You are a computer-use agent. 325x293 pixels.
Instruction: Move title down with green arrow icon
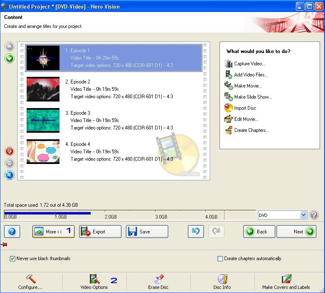click(9, 58)
